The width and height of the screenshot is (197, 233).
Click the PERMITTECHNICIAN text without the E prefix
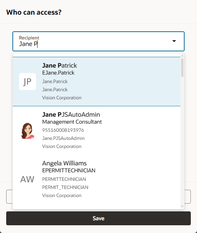pyautogui.click(x=64, y=179)
